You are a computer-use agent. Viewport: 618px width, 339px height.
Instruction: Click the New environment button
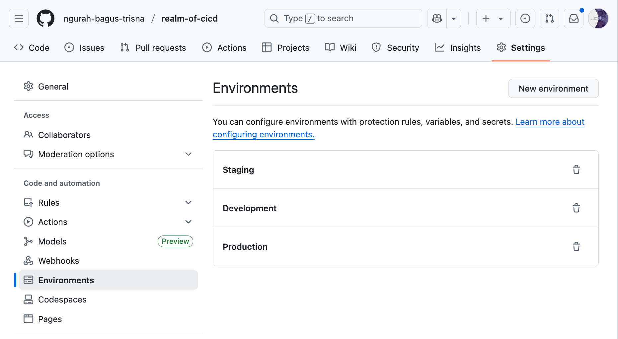[x=553, y=89]
